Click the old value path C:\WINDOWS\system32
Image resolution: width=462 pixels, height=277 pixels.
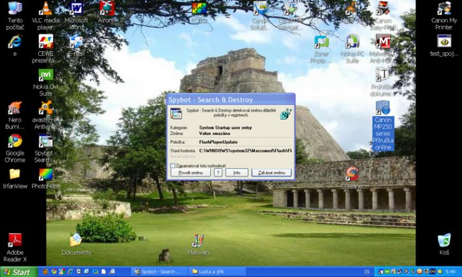click(x=245, y=150)
